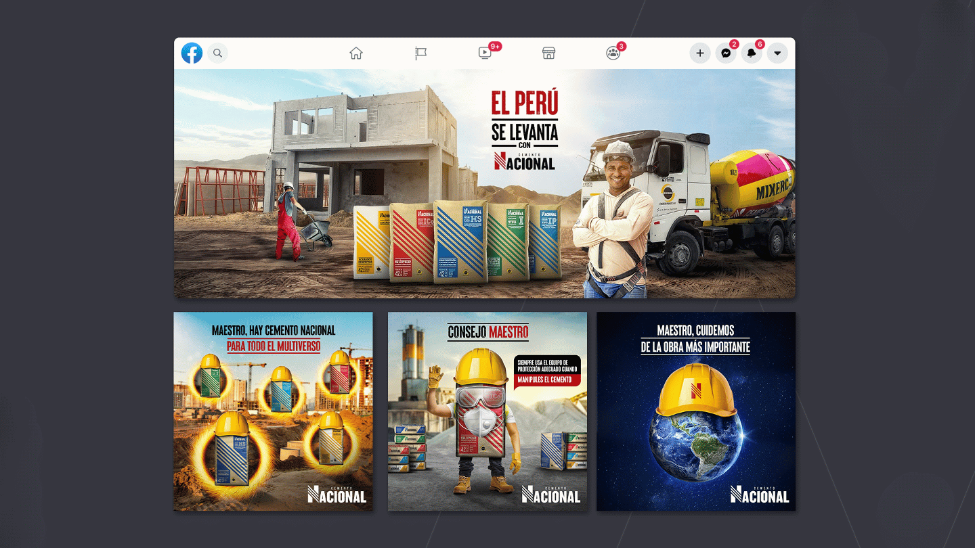Click the El Perú se levanta cover banner

tap(485, 183)
